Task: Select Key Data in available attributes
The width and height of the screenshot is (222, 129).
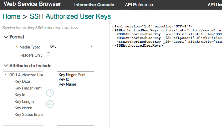Action: coord(22,81)
